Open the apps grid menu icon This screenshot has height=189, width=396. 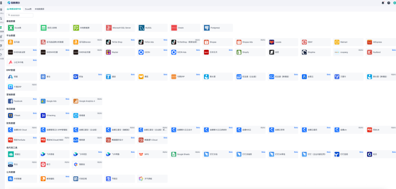coord(1,3)
